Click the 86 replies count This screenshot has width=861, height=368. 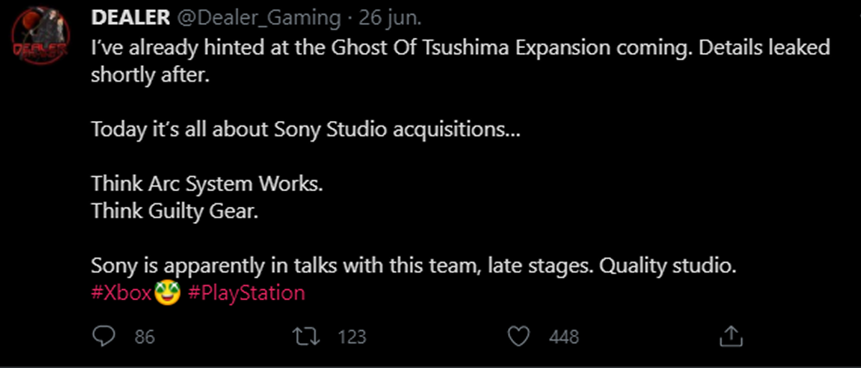pos(144,336)
